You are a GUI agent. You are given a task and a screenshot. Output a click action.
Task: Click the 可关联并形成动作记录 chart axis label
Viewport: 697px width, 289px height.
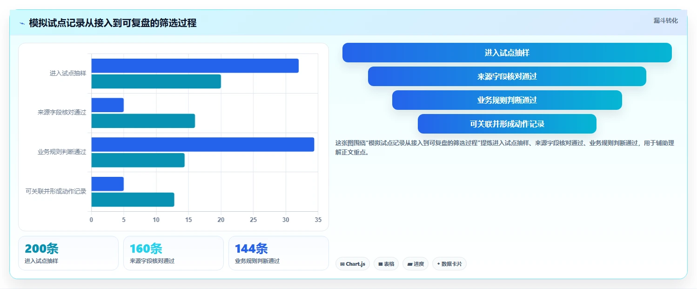point(56,191)
